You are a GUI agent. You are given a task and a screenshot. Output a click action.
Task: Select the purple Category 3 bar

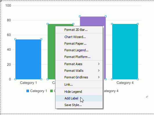pyautogui.click(x=93, y=21)
